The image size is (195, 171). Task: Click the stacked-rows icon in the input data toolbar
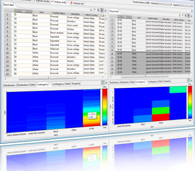click(x=98, y=10)
